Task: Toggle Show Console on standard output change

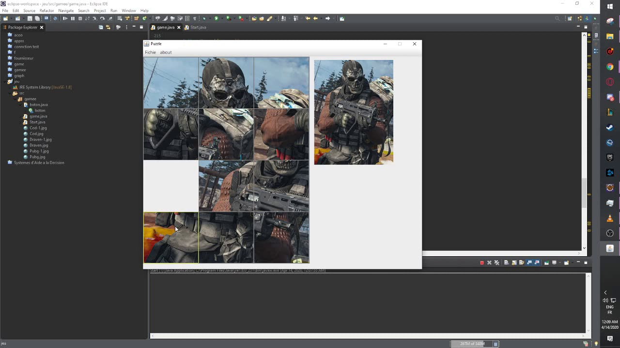Action: click(x=529, y=262)
